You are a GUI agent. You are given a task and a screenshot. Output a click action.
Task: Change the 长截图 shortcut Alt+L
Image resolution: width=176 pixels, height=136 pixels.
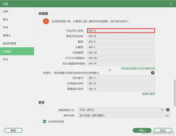coord(121,47)
